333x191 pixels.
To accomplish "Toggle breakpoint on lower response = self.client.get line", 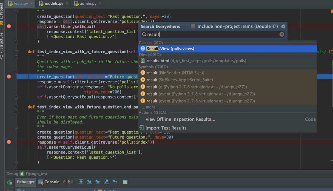I will (x=9, y=142).
